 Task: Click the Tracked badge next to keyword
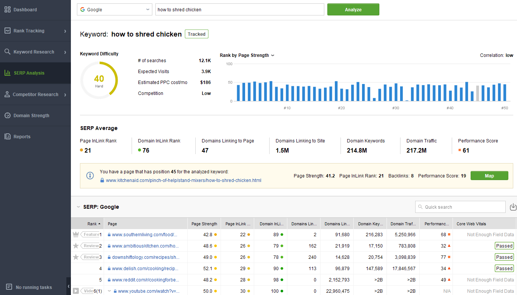196,34
